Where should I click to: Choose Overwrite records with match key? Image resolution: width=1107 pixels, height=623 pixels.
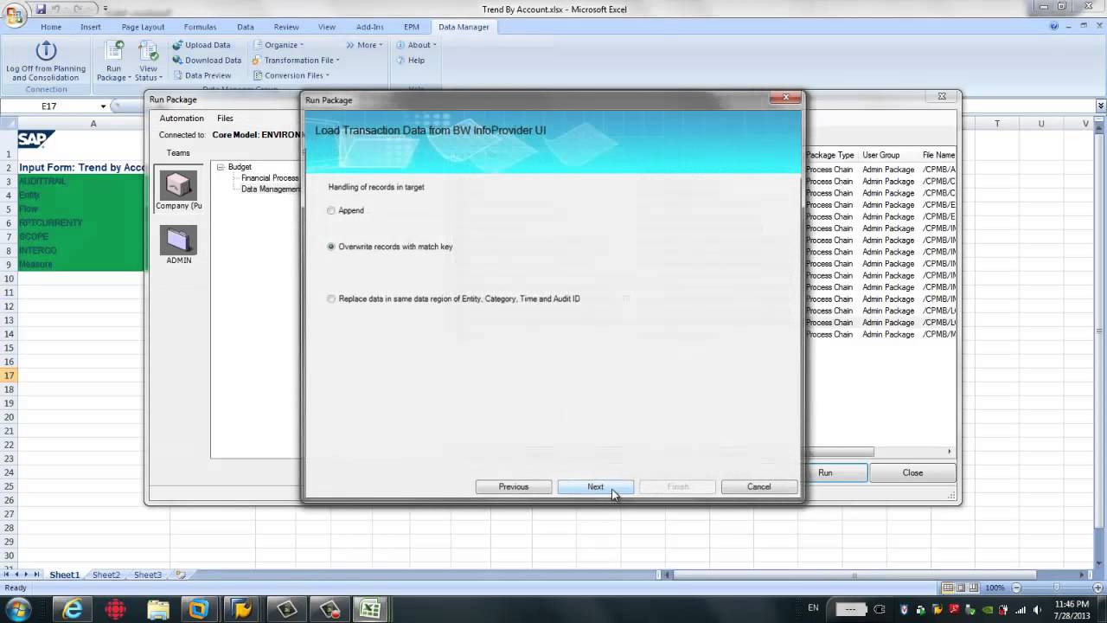point(331,247)
